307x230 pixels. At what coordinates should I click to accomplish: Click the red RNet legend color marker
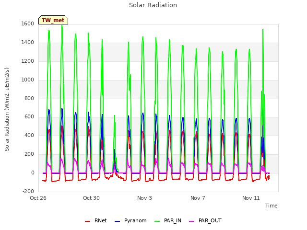[x=87, y=221]
